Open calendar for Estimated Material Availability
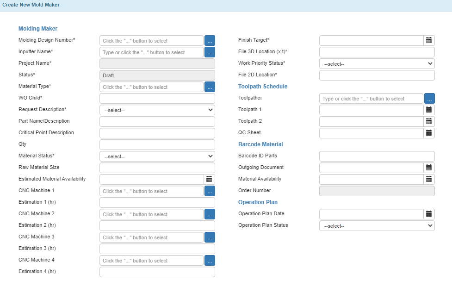Image resolution: width=452 pixels, height=287 pixels. pos(209,180)
